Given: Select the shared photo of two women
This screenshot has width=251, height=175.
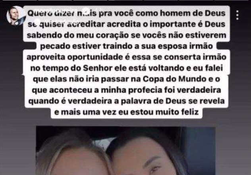Looking at the screenshot, I should [x=125, y=150].
